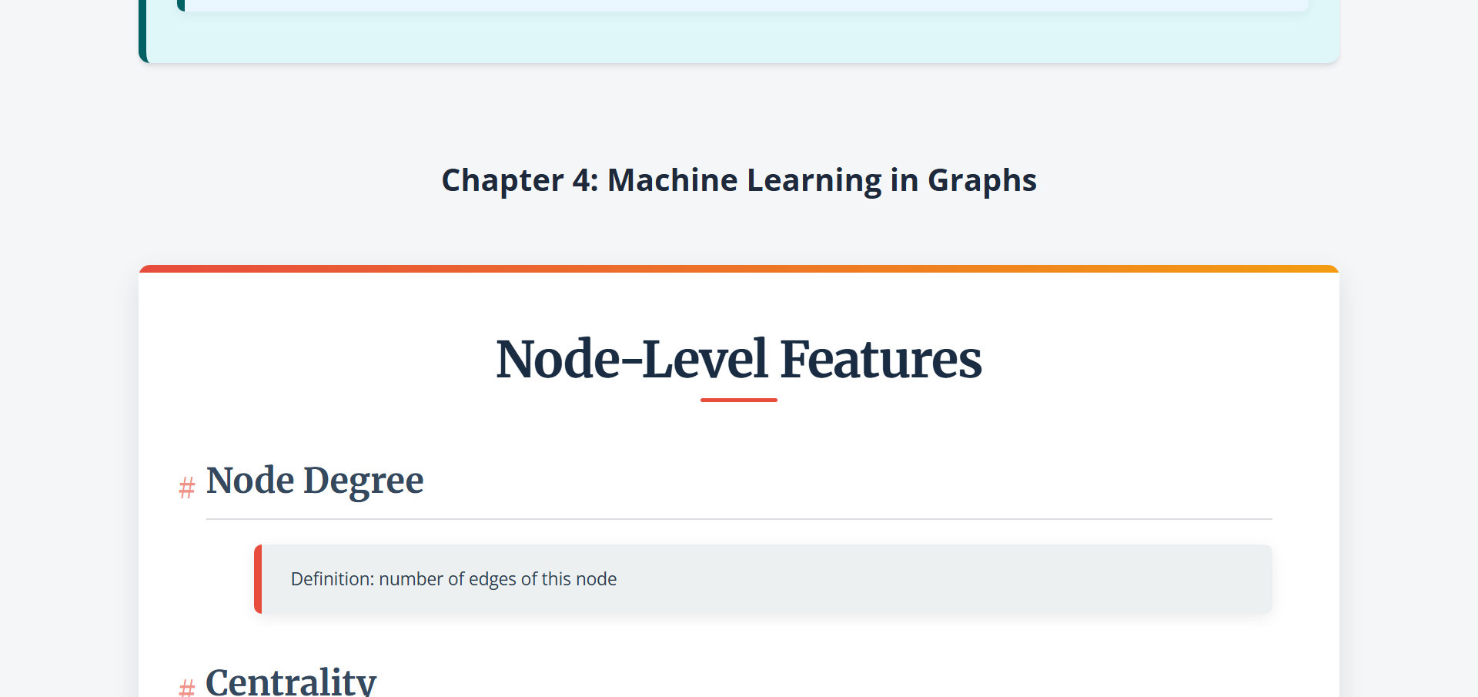Click the word "Graphs" in chapter title
This screenshot has height=697, width=1478.
tap(981, 180)
